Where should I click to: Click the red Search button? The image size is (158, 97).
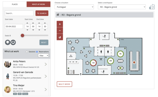(42, 13)
